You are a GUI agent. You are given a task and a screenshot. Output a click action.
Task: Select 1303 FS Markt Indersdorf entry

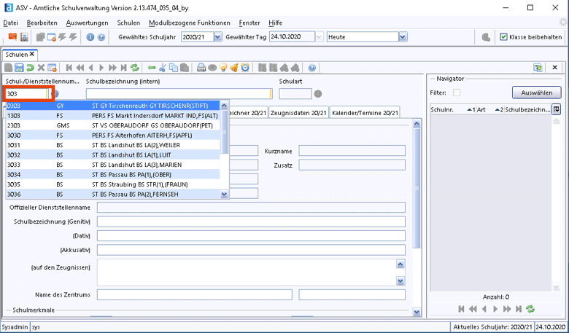[x=113, y=116]
